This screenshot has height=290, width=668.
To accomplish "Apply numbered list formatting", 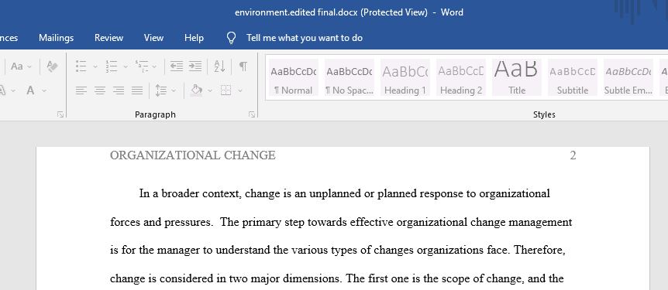I will point(111,67).
